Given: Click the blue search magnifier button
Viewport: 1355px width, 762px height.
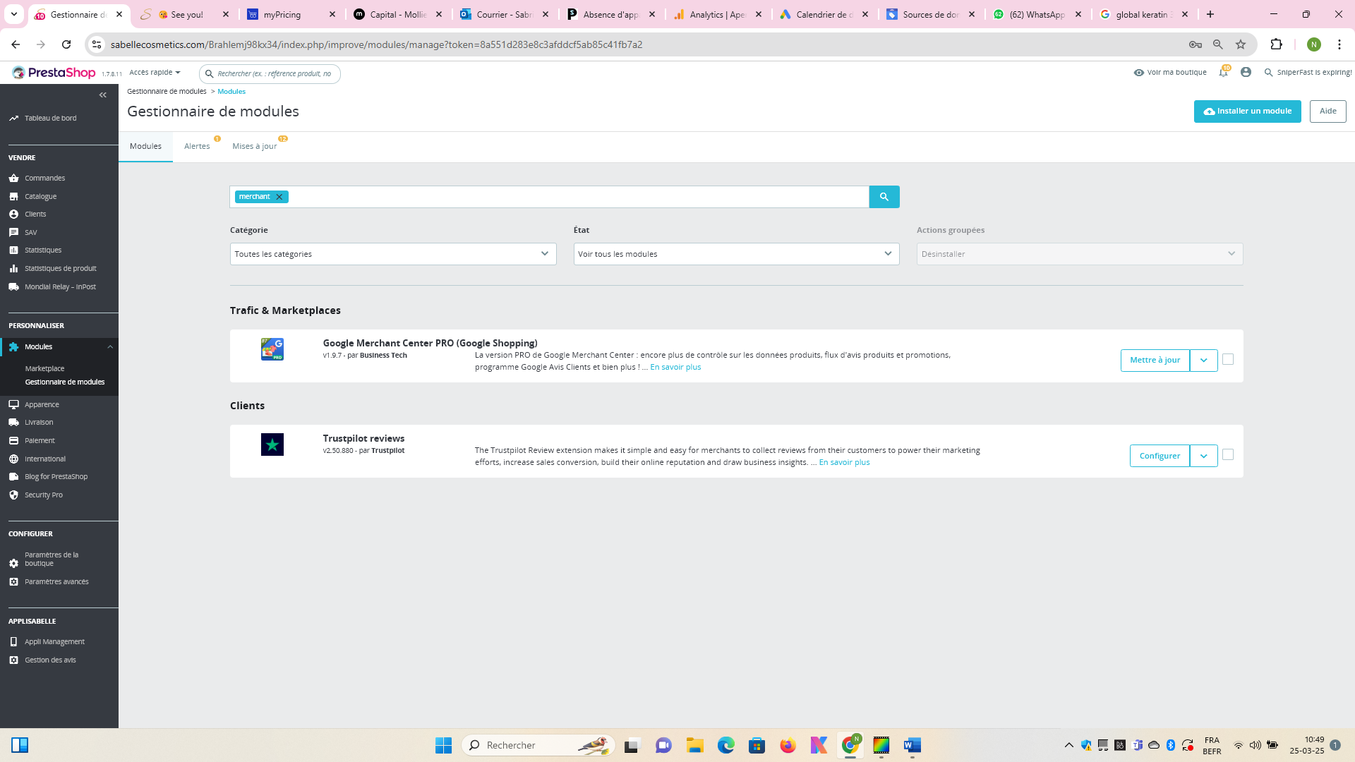Looking at the screenshot, I should click(x=884, y=197).
